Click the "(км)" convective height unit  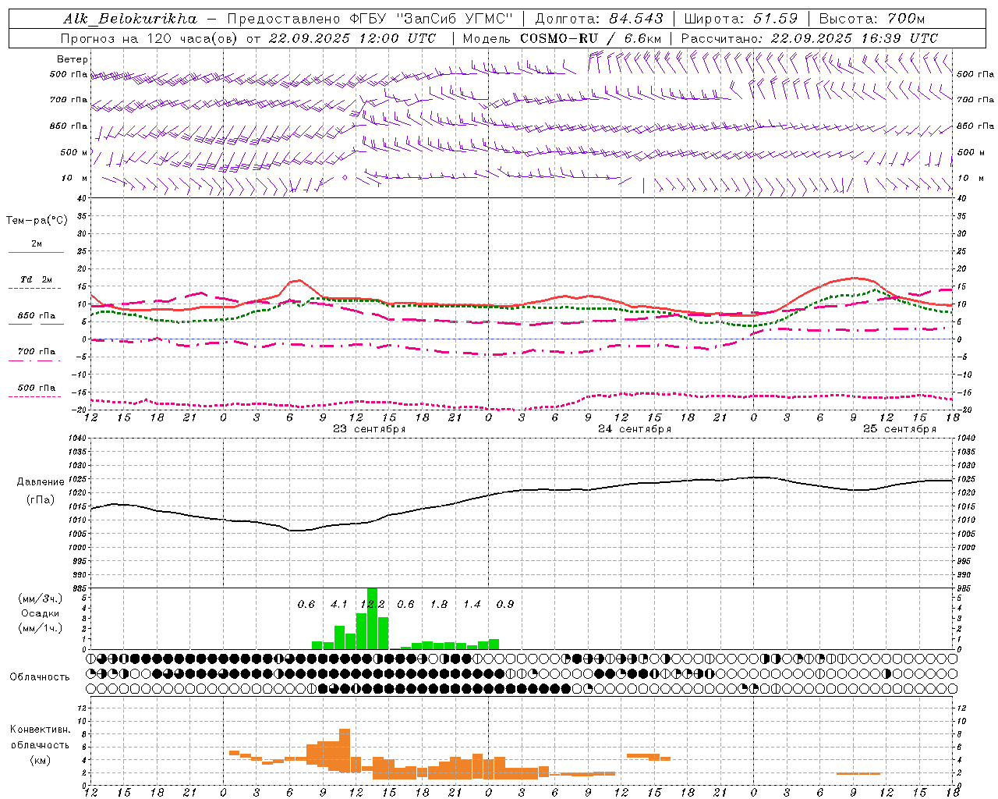(41, 760)
